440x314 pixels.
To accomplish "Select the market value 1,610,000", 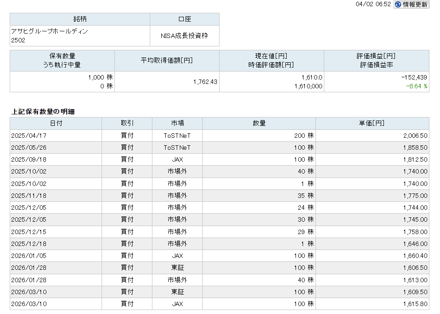I will [x=308, y=87].
